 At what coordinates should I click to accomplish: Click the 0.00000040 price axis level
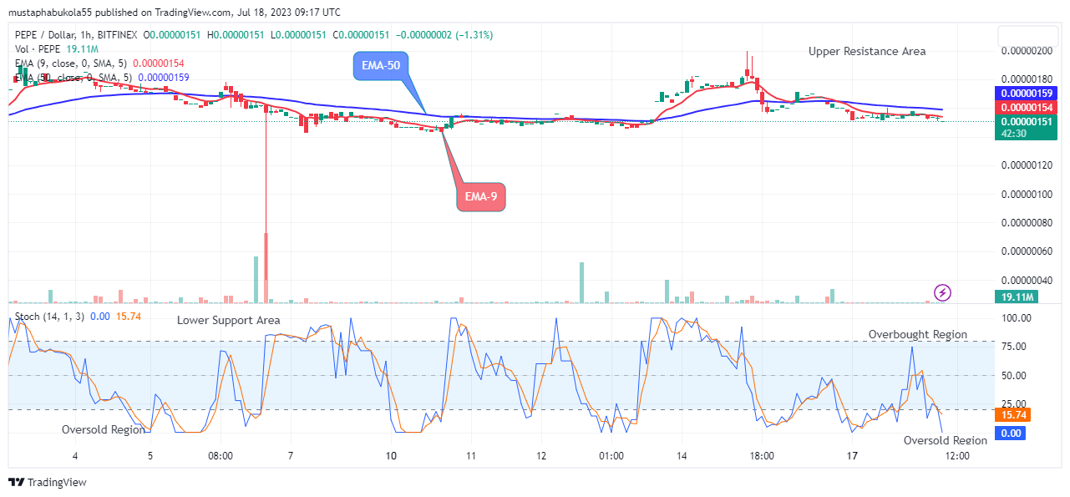tap(1027, 279)
